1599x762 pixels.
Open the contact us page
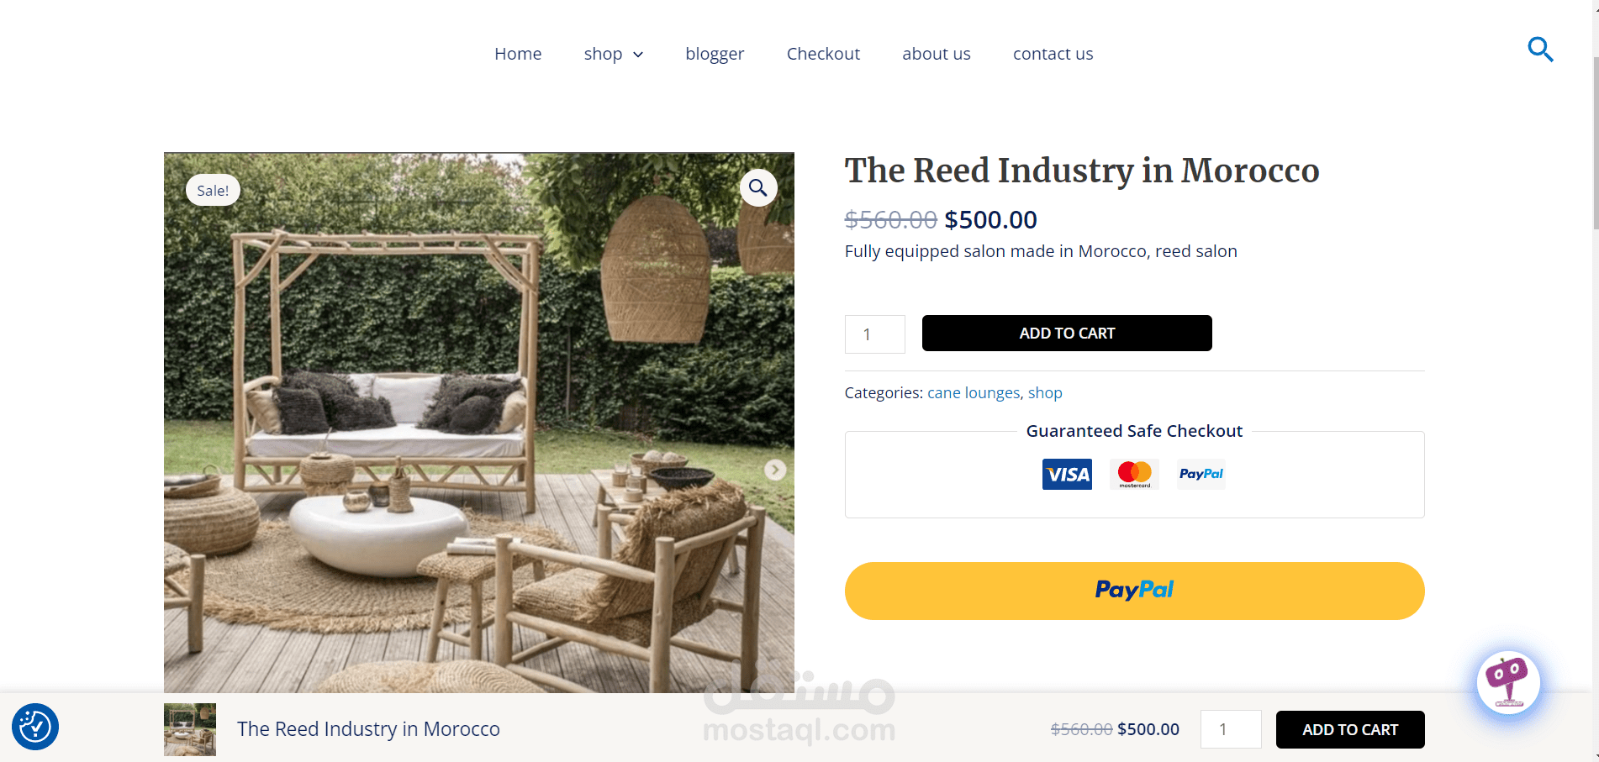point(1053,54)
